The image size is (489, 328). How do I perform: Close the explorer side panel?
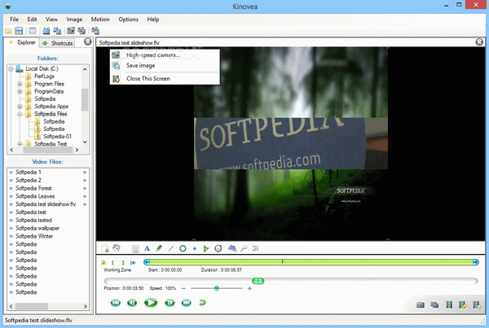(88, 42)
